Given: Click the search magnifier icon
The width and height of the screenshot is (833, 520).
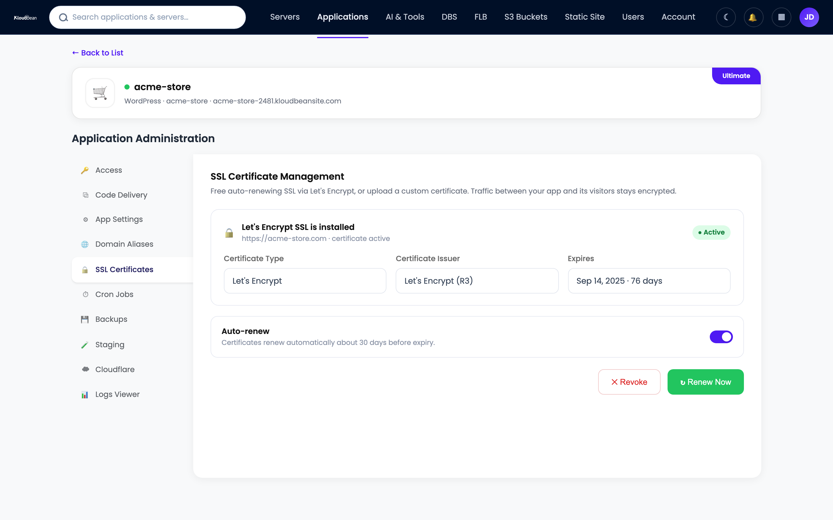Looking at the screenshot, I should (63, 17).
